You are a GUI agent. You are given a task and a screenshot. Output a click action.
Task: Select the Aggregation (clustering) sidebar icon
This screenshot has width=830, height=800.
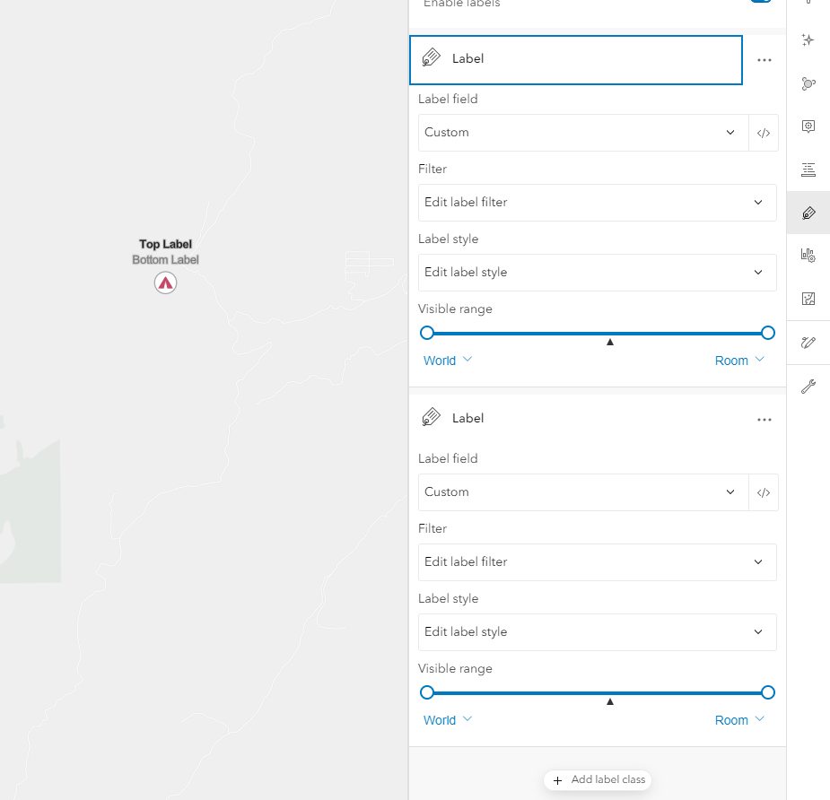point(808,83)
